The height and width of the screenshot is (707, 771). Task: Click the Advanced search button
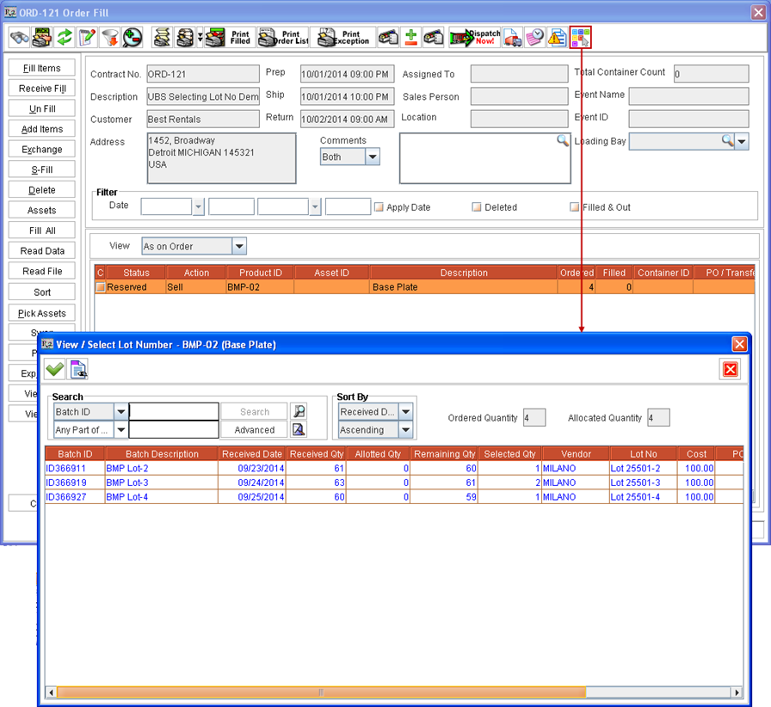click(x=254, y=429)
